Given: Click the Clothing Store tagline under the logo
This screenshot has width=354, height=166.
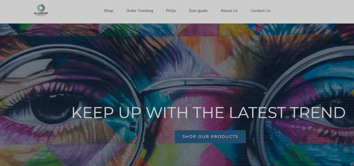Looking at the screenshot, I should pos(41,15).
